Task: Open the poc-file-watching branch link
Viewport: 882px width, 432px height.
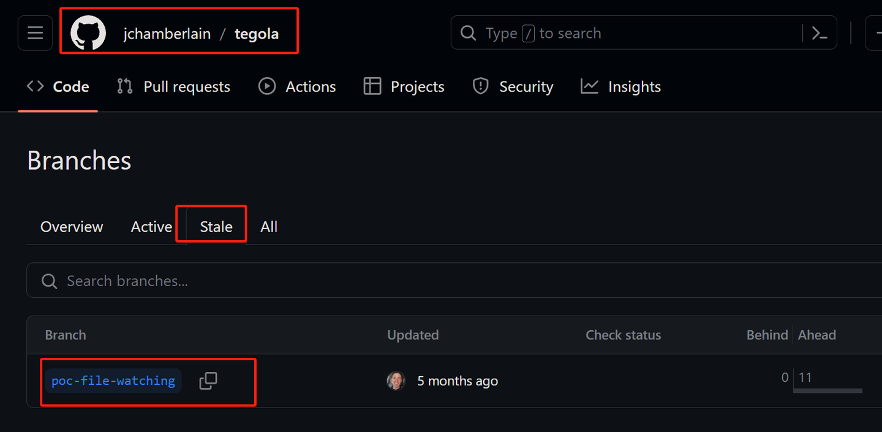Action: 113,381
